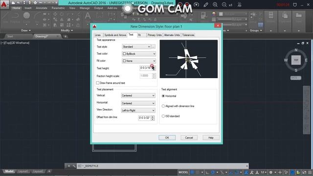Image resolution: width=313 pixels, height=176 pixels.
Task: Click the dimension style preview image
Action: [189, 59]
